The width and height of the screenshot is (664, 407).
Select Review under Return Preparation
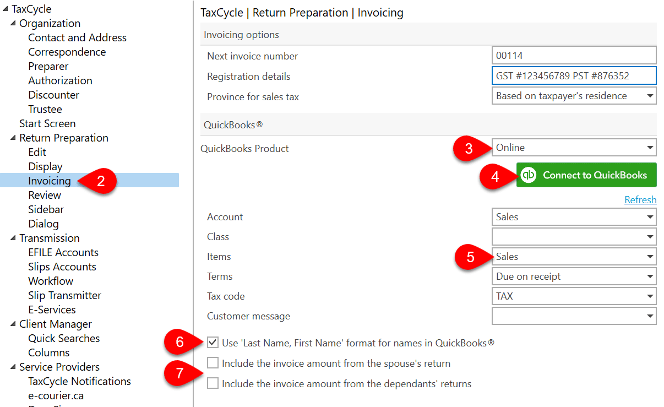tap(45, 195)
